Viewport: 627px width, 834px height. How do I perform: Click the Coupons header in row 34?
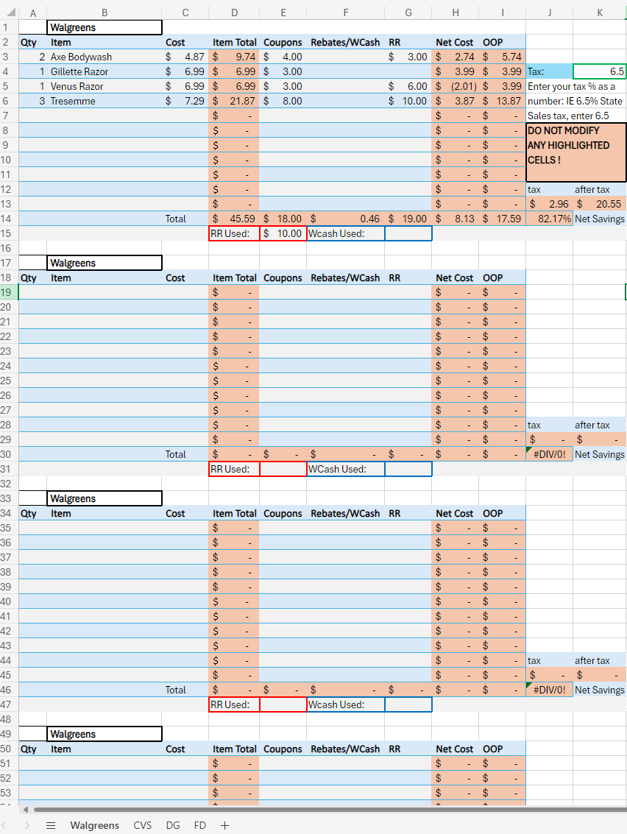coord(283,513)
